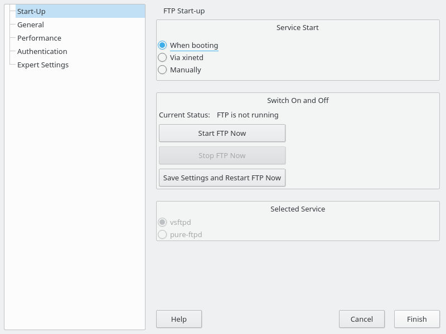Viewport: 446px width, 334px height.
Task: Open the Authentication configuration page
Action: click(x=42, y=51)
